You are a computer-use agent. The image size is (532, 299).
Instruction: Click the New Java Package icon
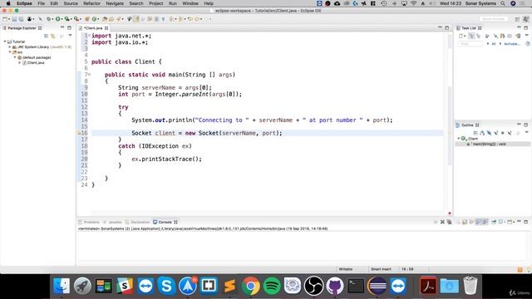pyautogui.click(x=87, y=19)
